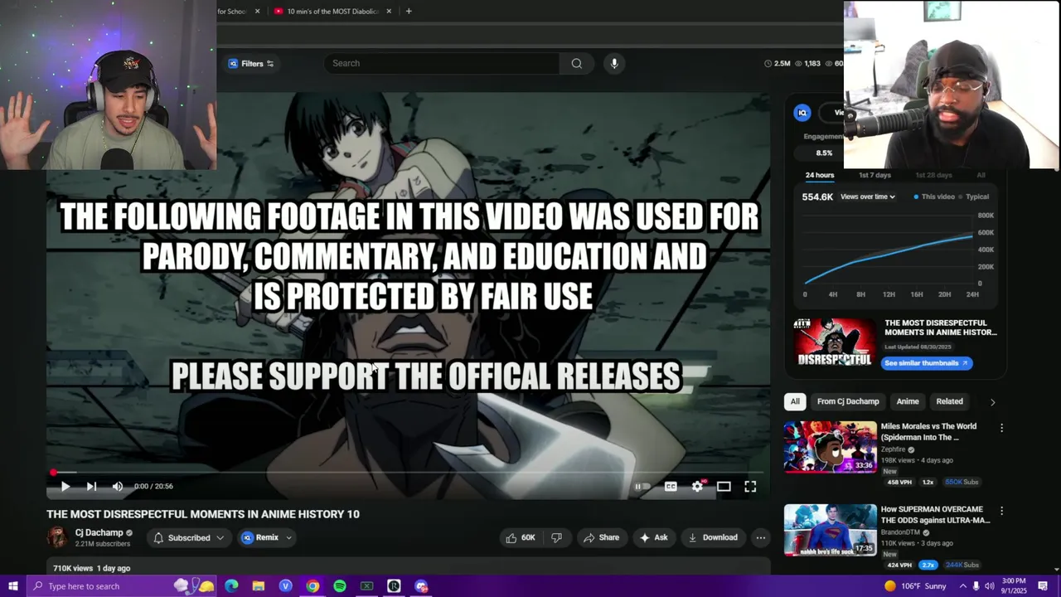The width and height of the screenshot is (1061, 597).
Task: Enter full screen mode
Action: (x=750, y=487)
